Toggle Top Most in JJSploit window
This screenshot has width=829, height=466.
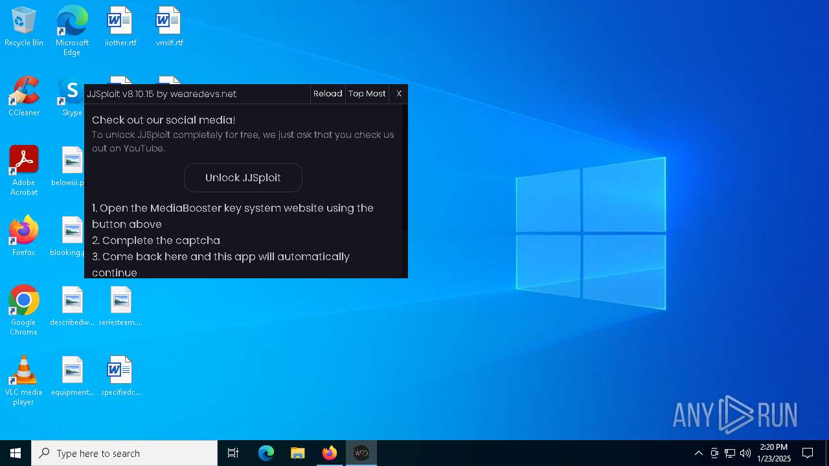(x=367, y=94)
